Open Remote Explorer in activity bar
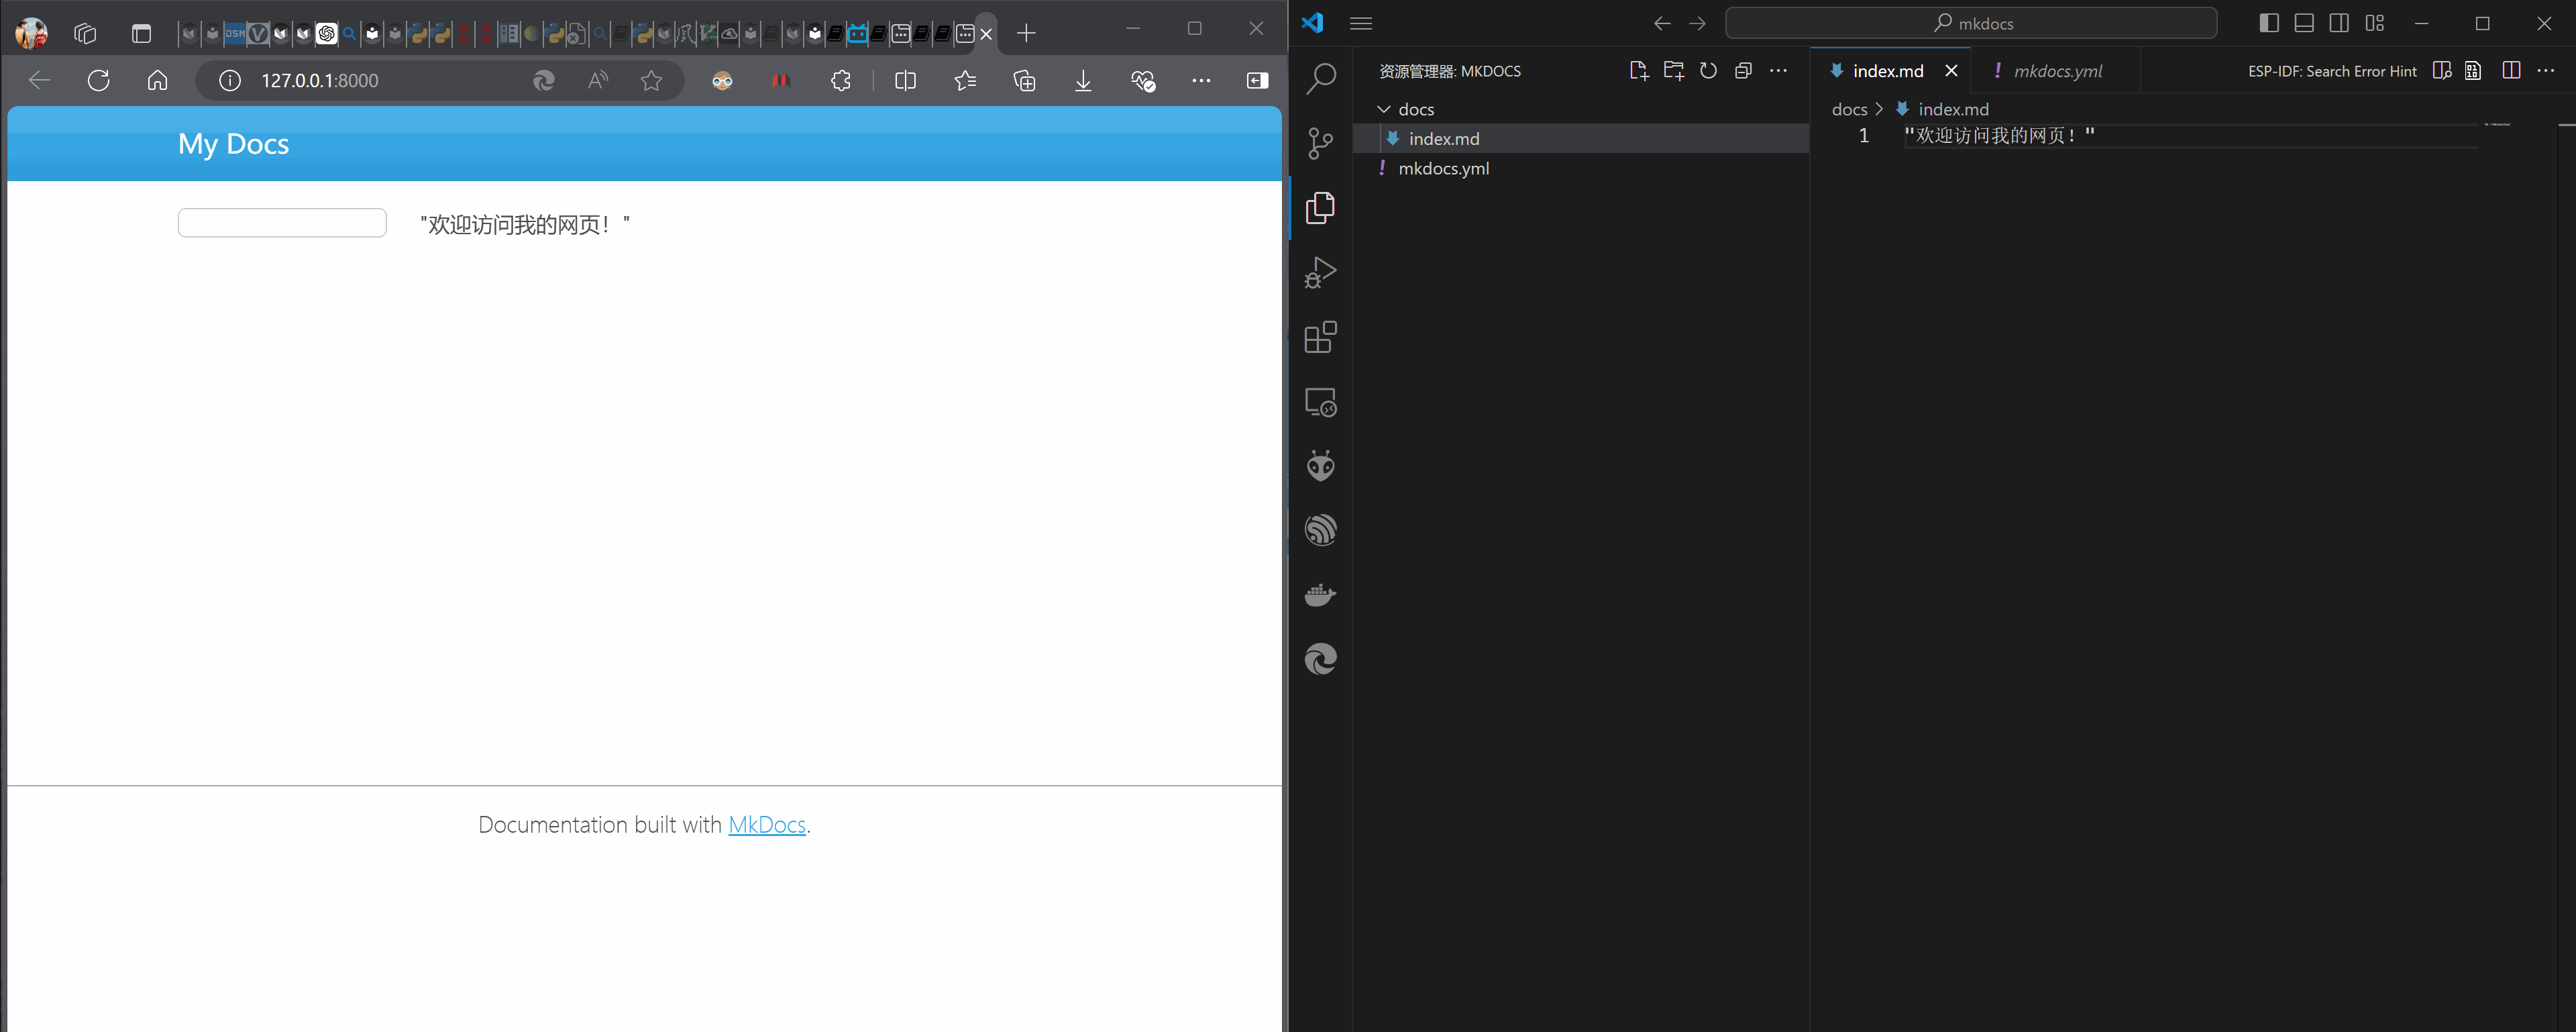 (x=1320, y=402)
